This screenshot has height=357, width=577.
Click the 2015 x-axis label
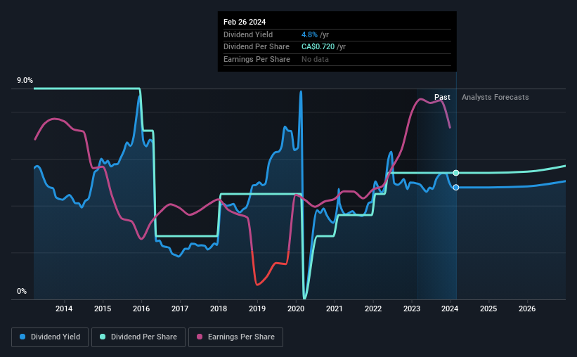(103, 309)
